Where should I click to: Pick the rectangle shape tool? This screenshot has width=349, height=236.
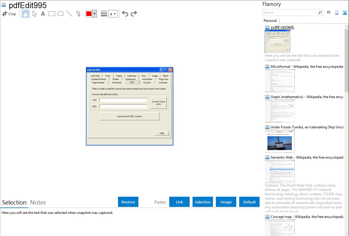tap(52, 14)
